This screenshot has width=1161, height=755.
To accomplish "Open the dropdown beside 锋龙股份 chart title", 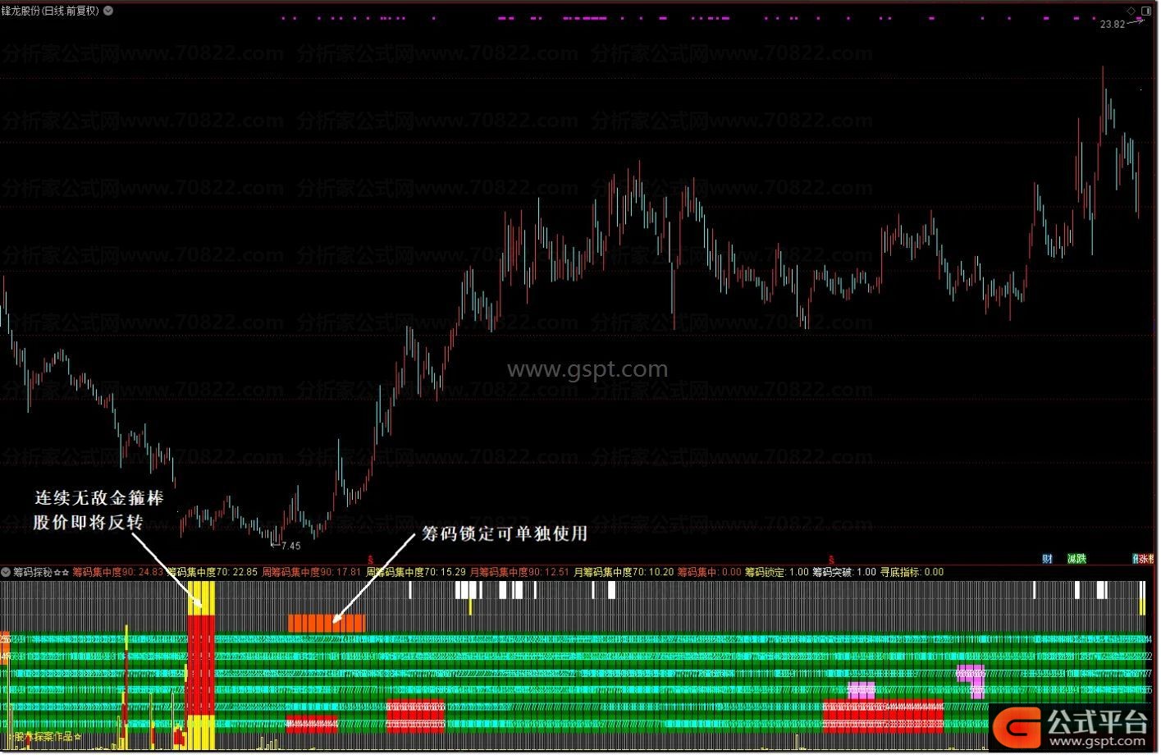I will (x=108, y=11).
